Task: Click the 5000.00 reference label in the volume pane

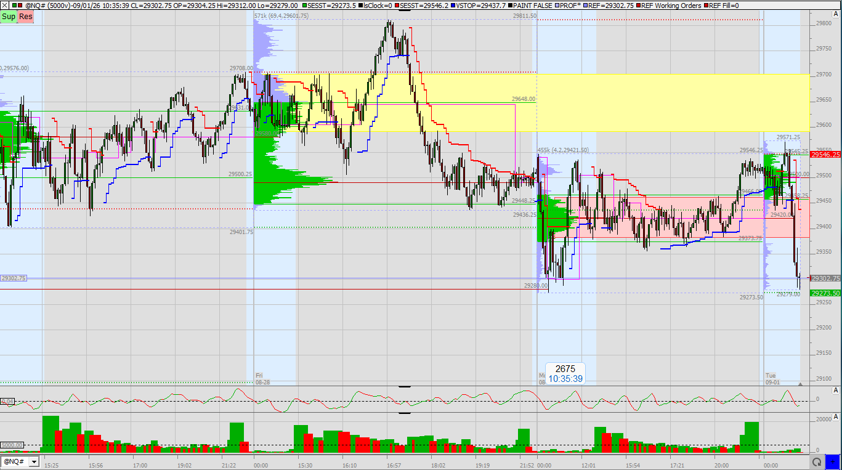Action: click(x=12, y=445)
